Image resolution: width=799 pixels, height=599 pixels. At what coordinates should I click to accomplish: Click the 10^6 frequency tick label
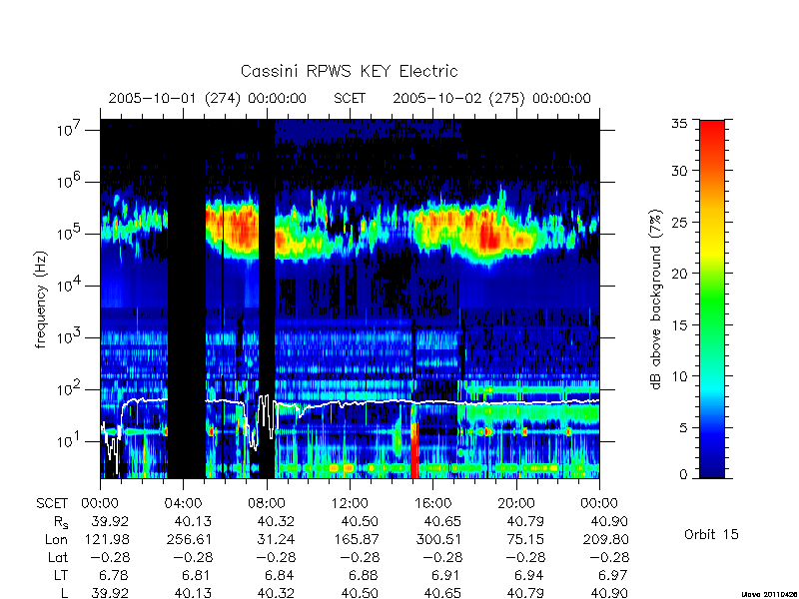(70, 181)
